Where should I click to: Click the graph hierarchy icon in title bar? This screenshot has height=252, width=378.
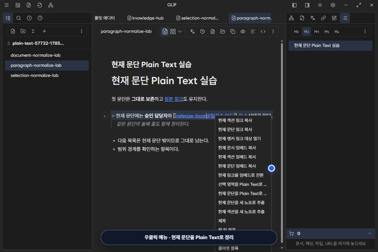pos(51,5)
